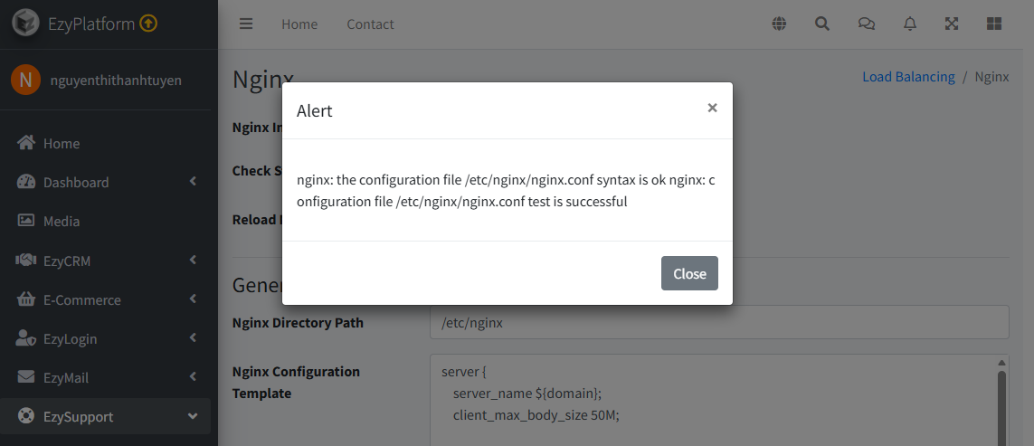Click the server_name ${domain} line

527,394
